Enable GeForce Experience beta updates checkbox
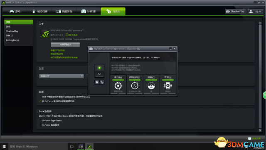Image resolution: width=266 pixels, height=150 pixels. pyautogui.click(x=40, y=120)
